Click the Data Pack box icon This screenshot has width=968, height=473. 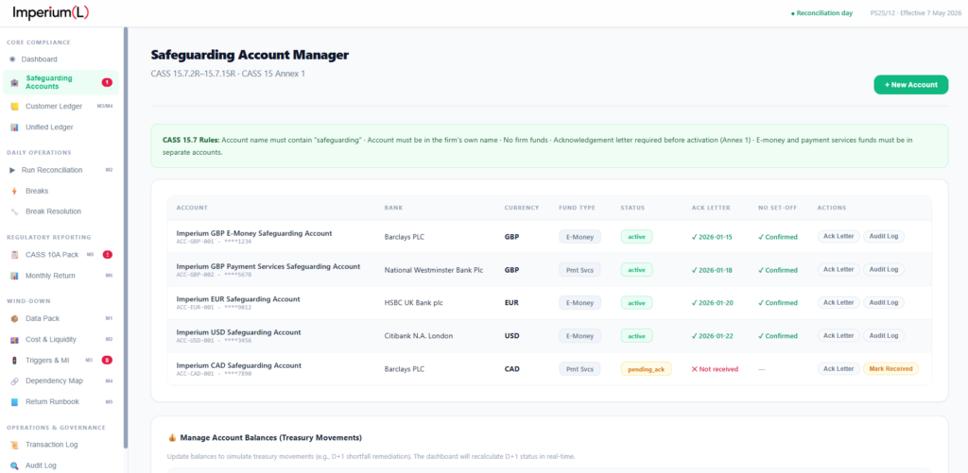14,318
